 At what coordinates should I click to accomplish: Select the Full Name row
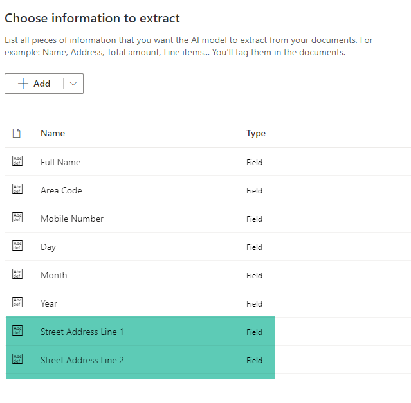pyautogui.click(x=60, y=162)
